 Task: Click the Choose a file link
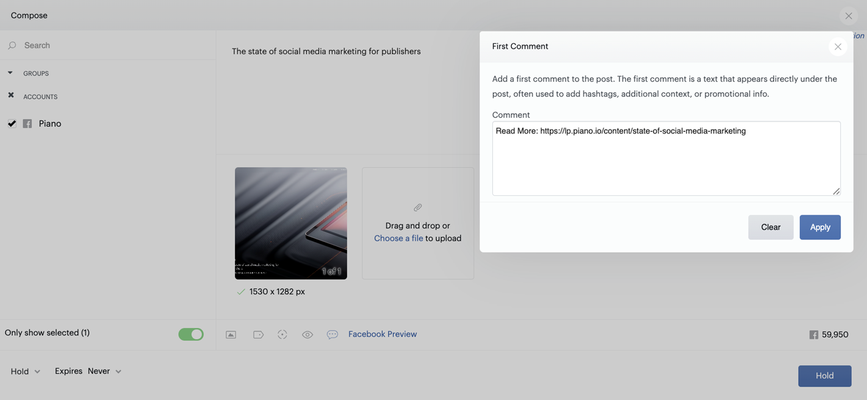[x=398, y=238]
